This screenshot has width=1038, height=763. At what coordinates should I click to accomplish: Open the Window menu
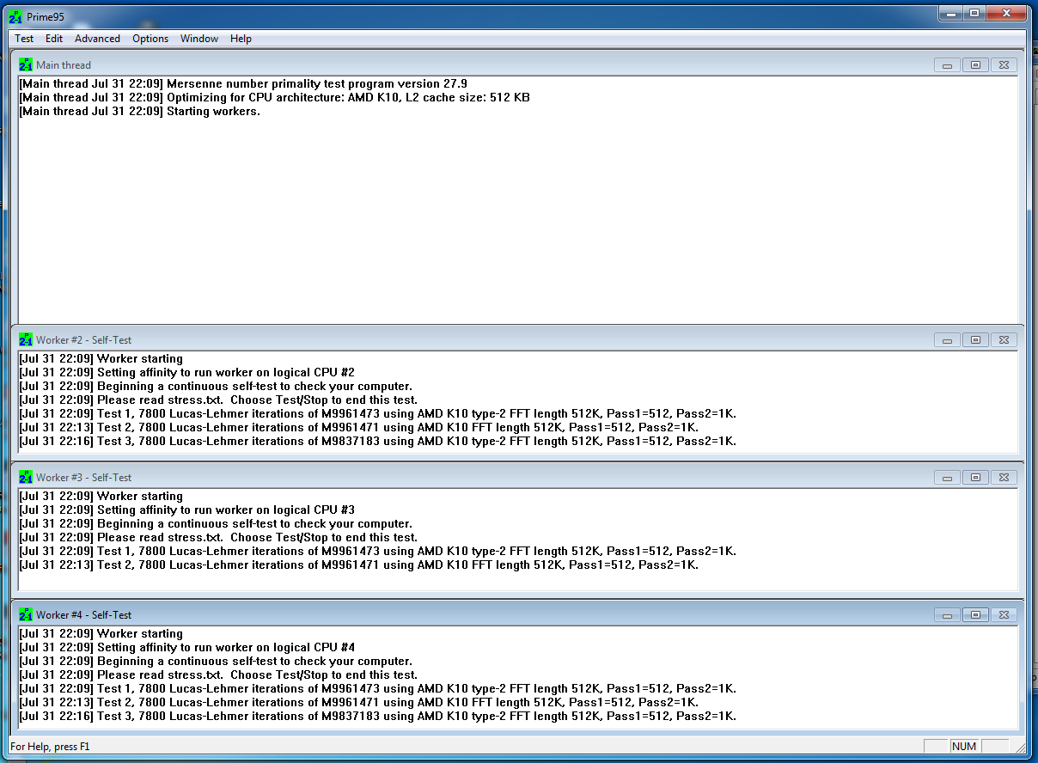(x=199, y=39)
